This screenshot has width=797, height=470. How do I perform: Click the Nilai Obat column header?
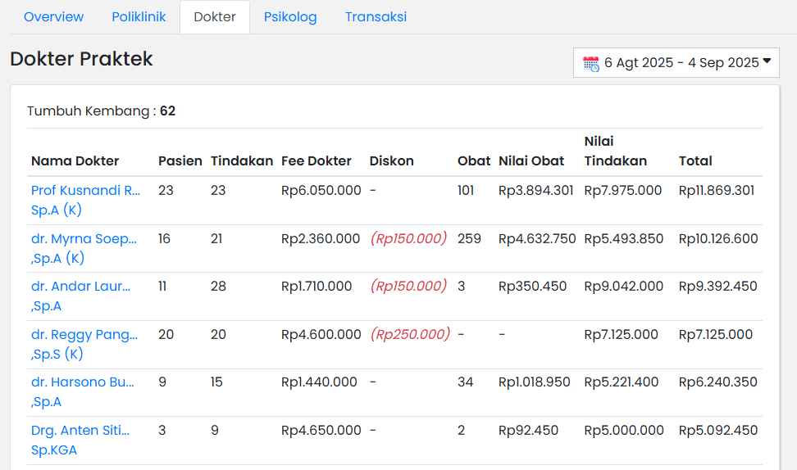click(531, 161)
